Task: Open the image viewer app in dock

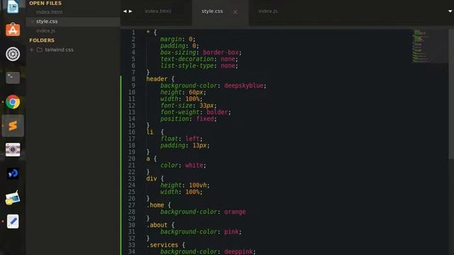Action: point(13,198)
